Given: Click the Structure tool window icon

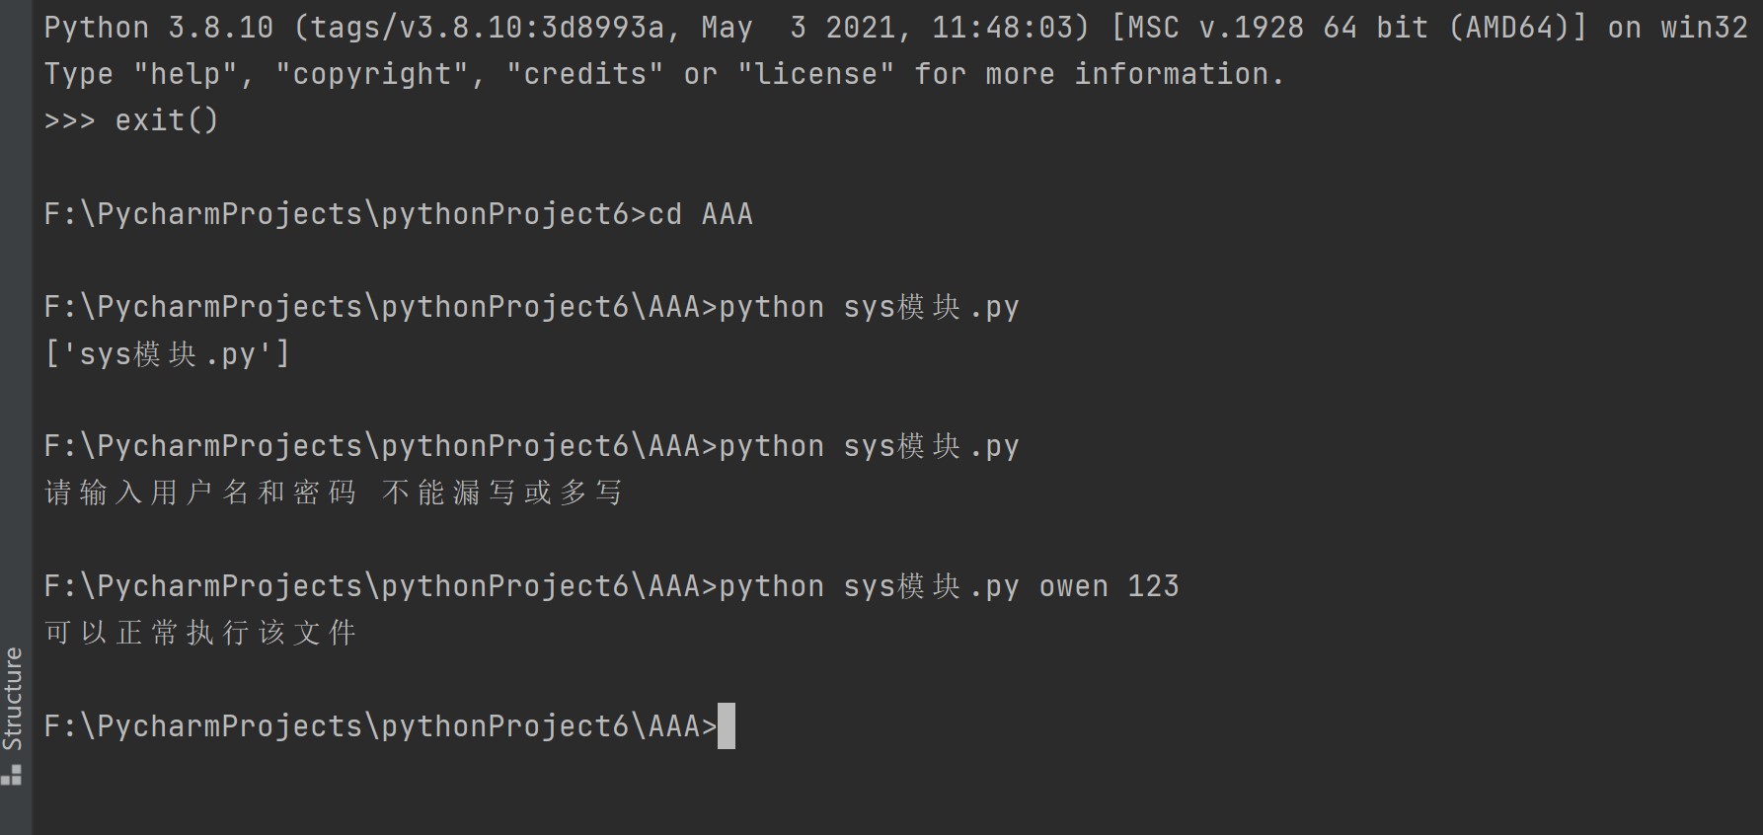Looking at the screenshot, I should pyautogui.click(x=12, y=775).
